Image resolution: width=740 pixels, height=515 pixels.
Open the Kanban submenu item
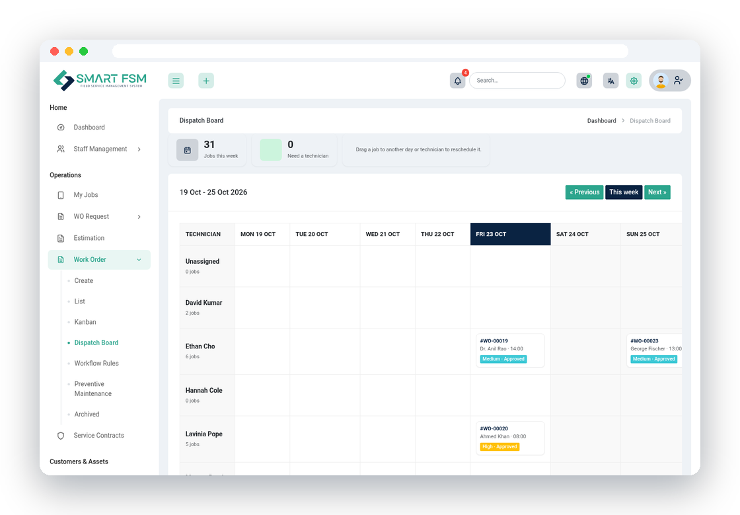pyautogui.click(x=85, y=322)
